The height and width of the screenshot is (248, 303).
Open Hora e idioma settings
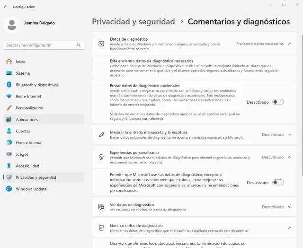[29, 142]
